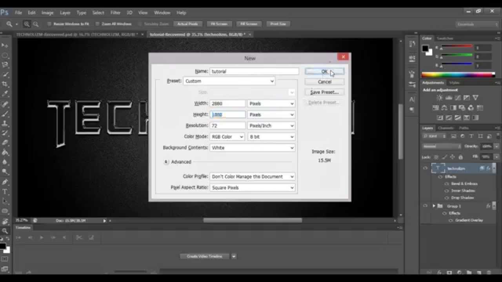Switch to the Channels tab

(x=446, y=128)
